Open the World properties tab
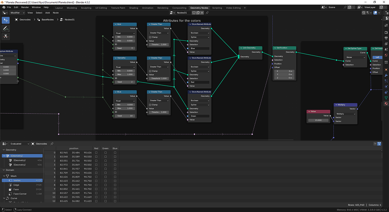Image resolution: width=389 pixels, height=212 pixels. (386, 55)
